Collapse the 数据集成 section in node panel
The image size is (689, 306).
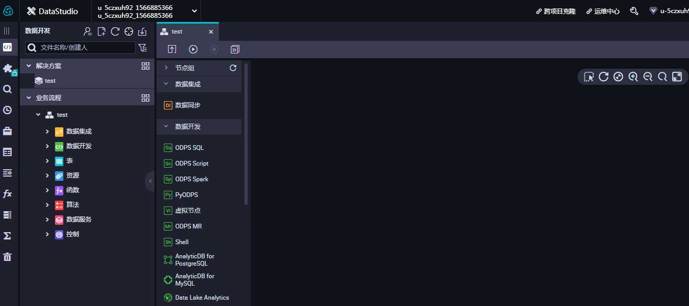pos(166,84)
